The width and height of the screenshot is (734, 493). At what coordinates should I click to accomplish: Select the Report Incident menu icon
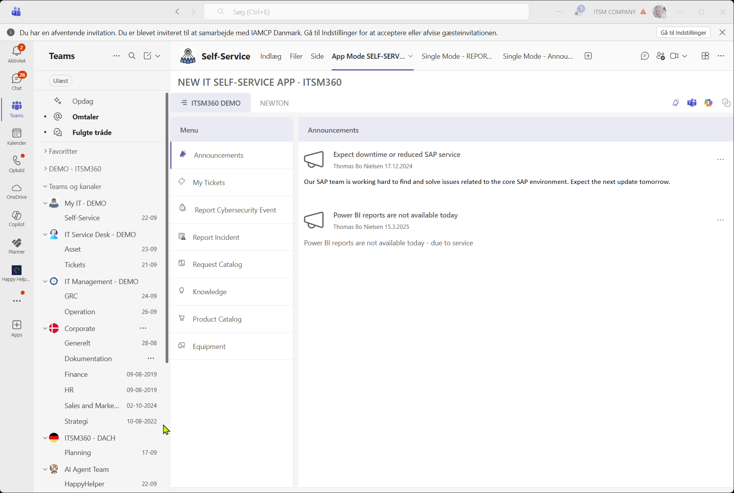[182, 237]
